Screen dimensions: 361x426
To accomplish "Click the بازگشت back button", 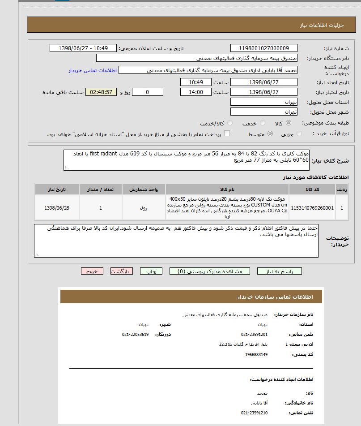I will [122, 271].
